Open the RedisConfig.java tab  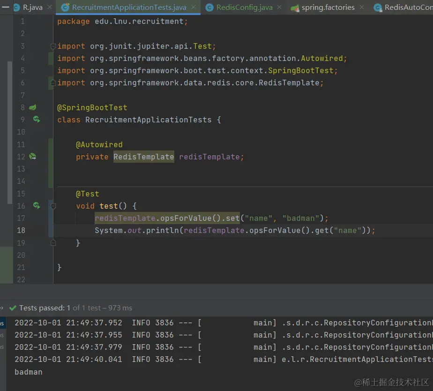coord(244,8)
